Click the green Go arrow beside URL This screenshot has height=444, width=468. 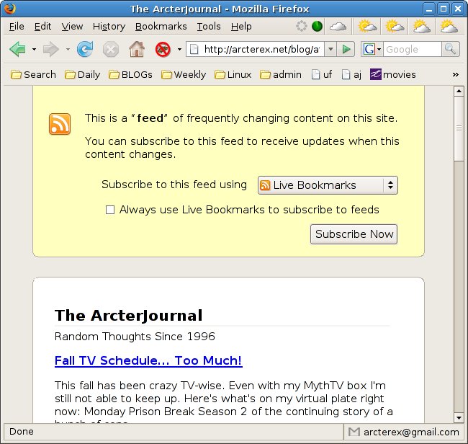coord(346,49)
